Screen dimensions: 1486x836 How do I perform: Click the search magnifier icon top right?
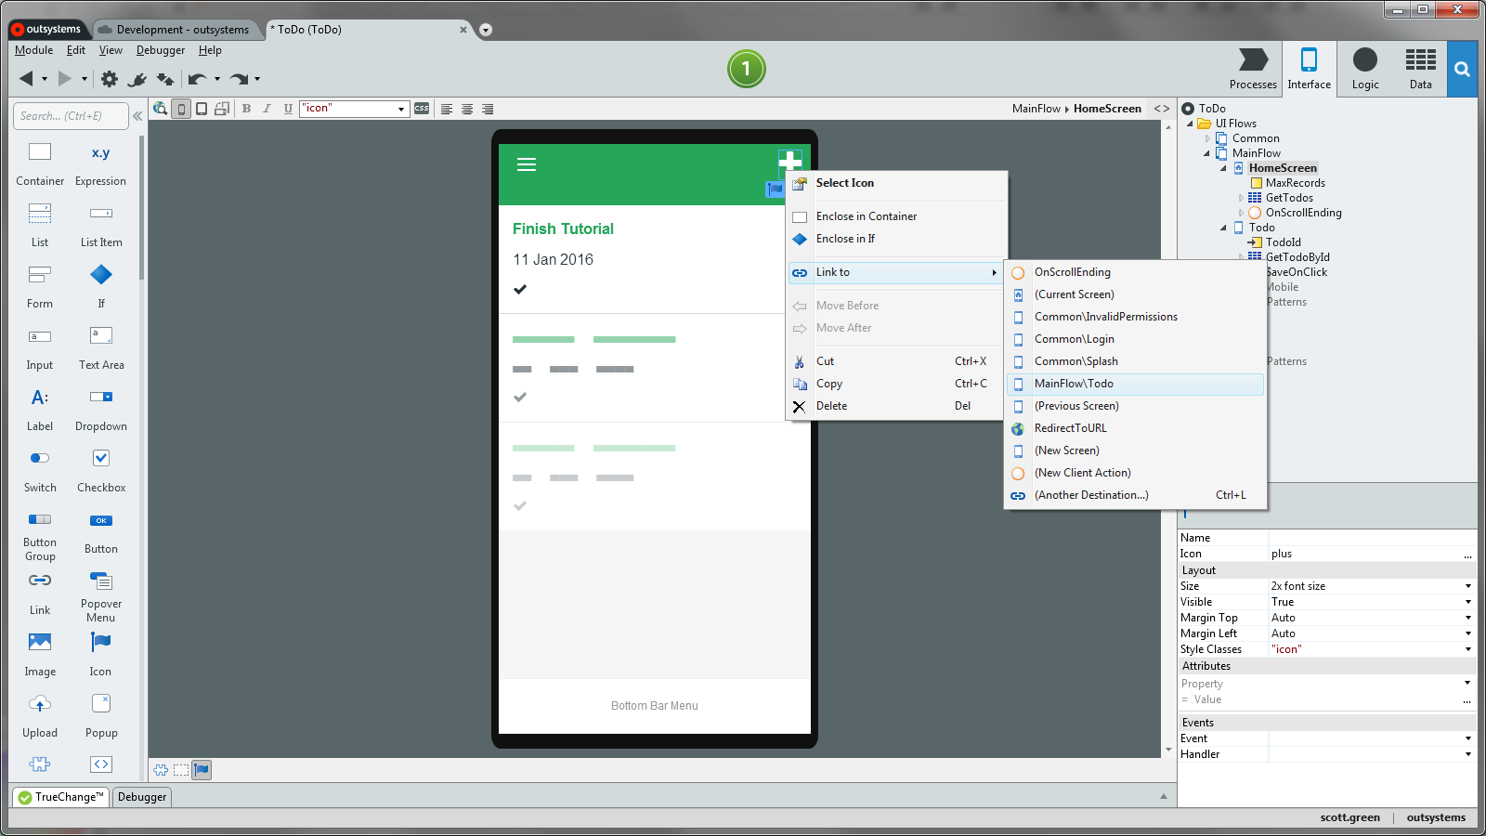coord(1462,69)
